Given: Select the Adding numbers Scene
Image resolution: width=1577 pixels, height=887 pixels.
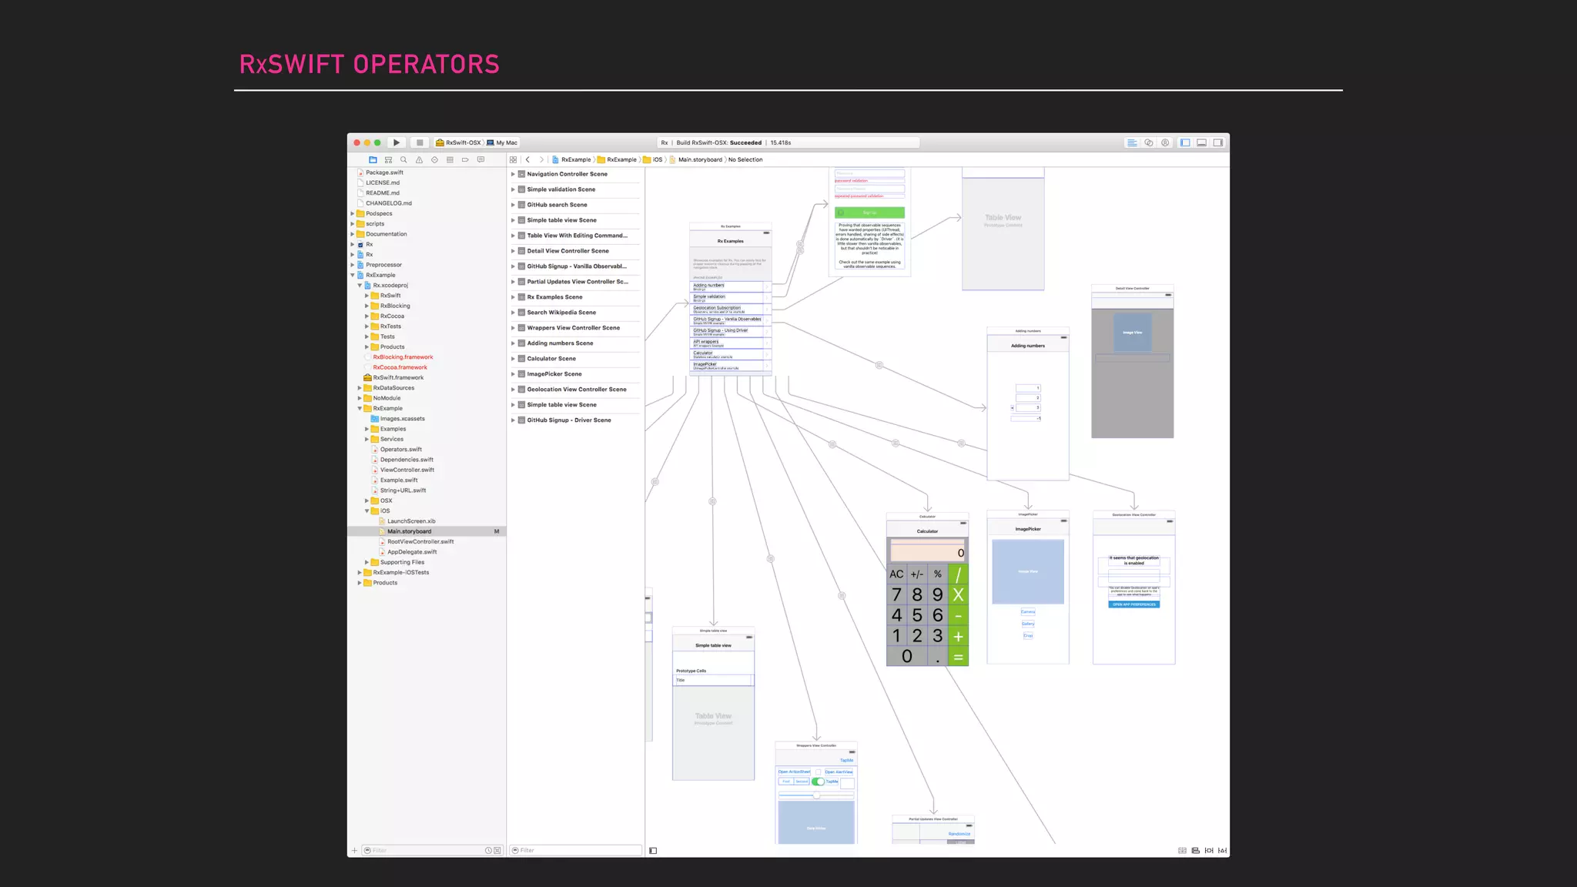Looking at the screenshot, I should [560, 343].
